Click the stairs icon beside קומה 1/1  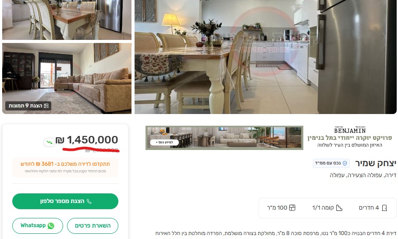click(339, 208)
